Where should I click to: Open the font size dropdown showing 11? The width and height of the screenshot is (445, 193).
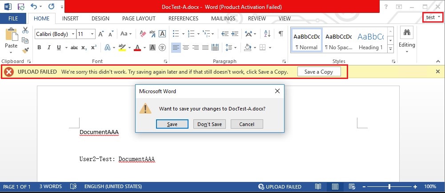tap(92, 34)
